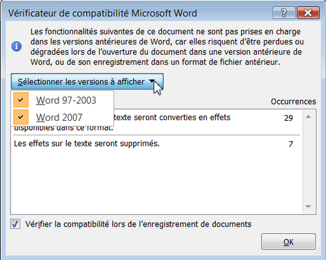The width and height of the screenshot is (326, 260).
Task: Click the results list scrollbar track
Action: pos(308,161)
